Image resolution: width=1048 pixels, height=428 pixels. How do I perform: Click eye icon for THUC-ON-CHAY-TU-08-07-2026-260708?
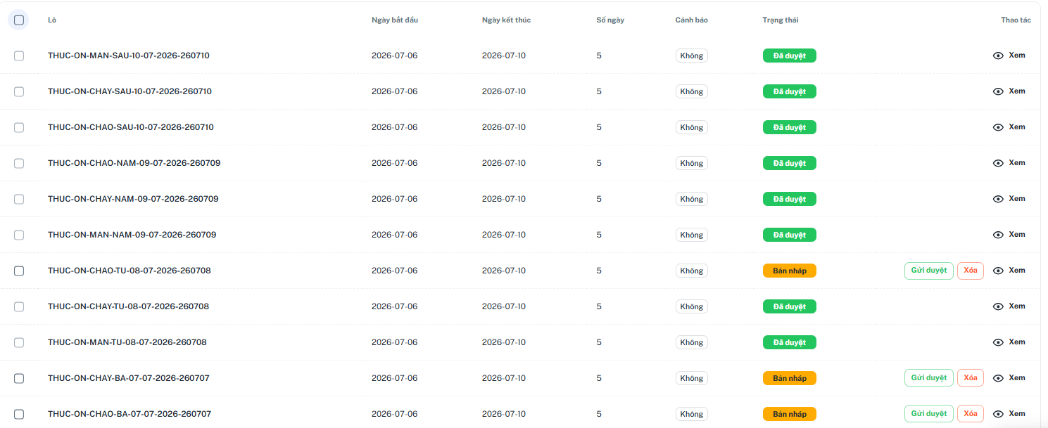pyautogui.click(x=998, y=306)
